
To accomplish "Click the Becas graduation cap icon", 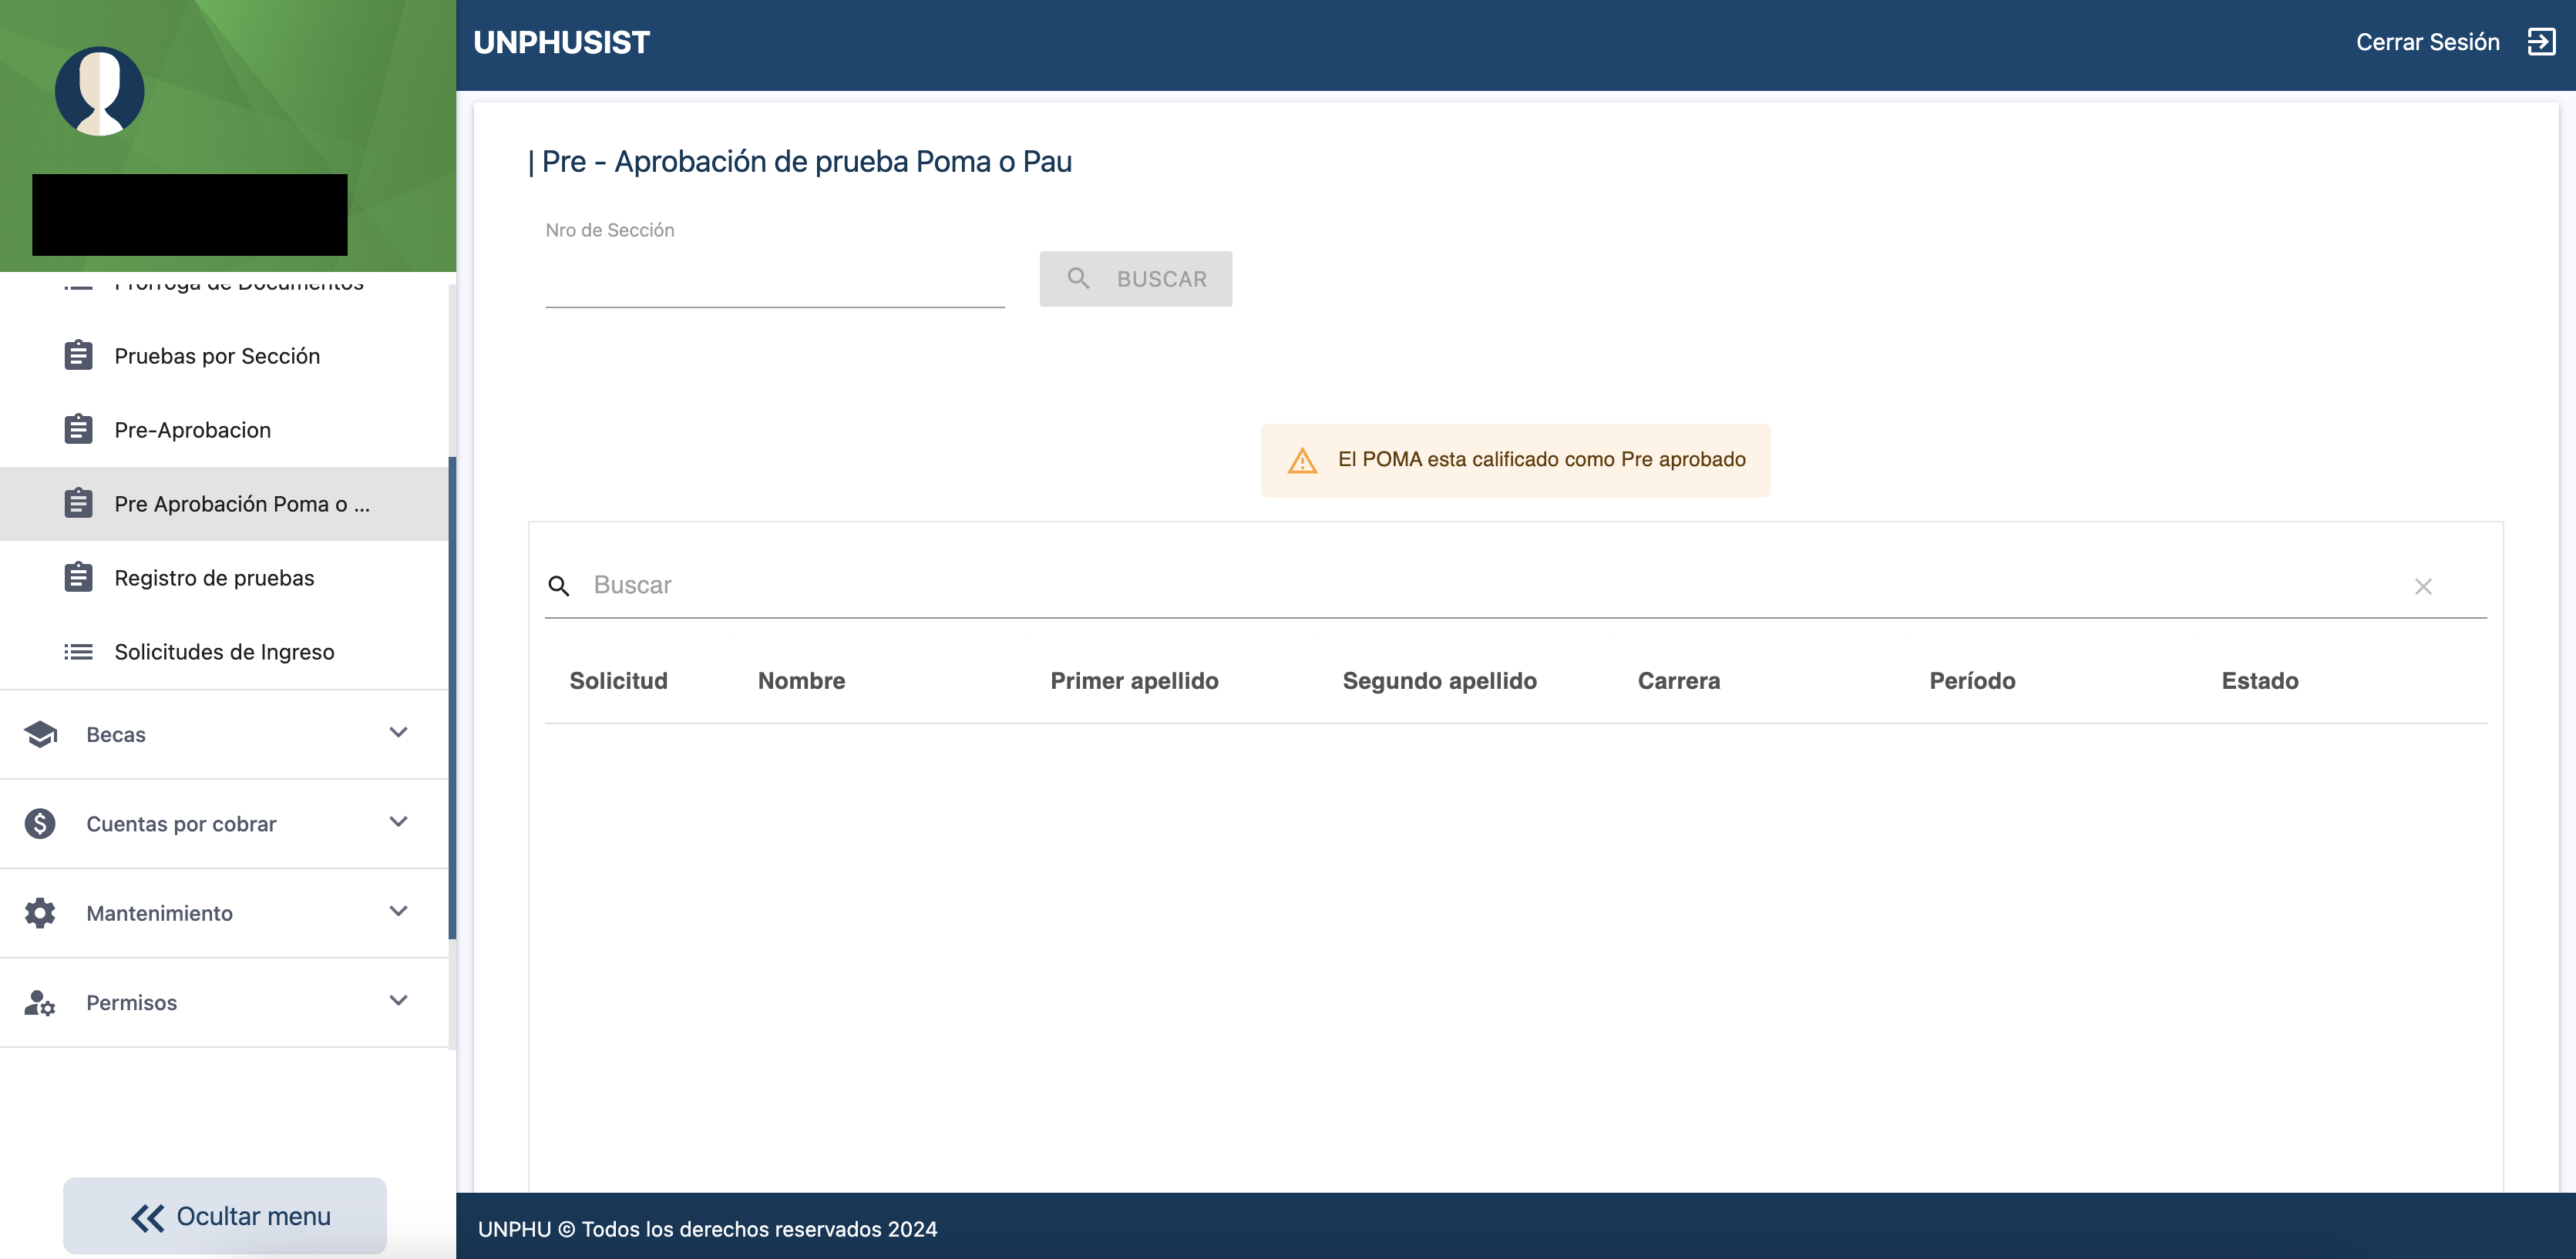I will tap(40, 734).
